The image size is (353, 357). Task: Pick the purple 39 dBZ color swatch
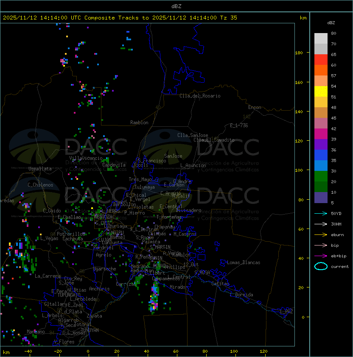tap(321, 144)
